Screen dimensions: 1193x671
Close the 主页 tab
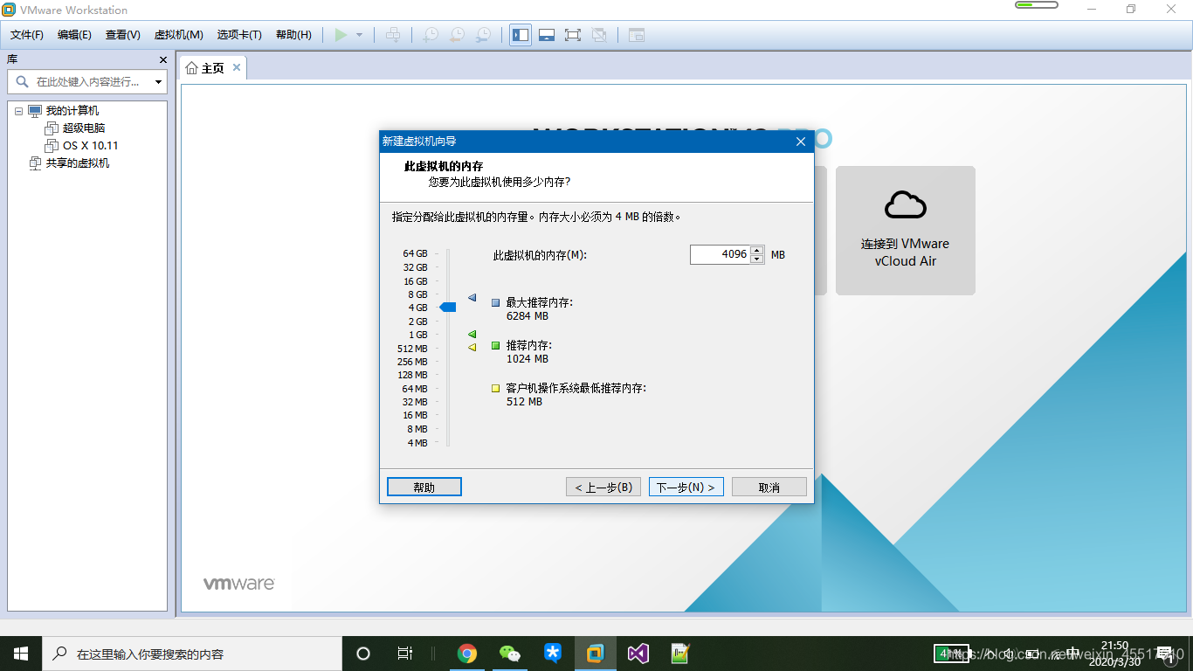coord(236,68)
